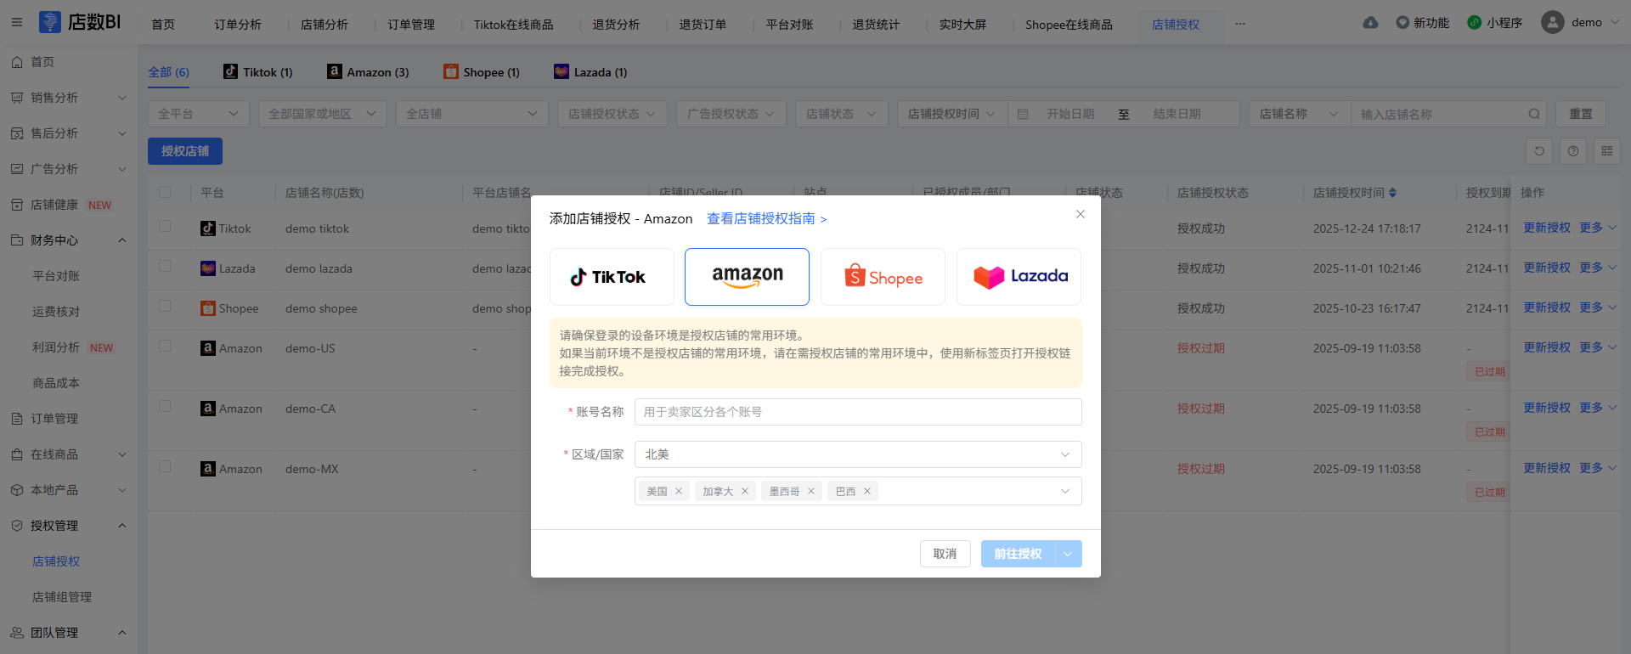
Task: Collapse 财务中心 in the sidebar
Action: [x=68, y=240]
